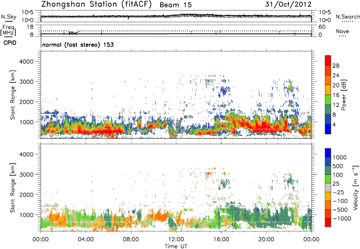360x249 pixels.
Task: Pick the red segment below -1000 velocity
Action: [328, 222]
